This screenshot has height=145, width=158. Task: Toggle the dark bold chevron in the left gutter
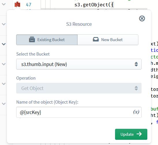[4, 44]
